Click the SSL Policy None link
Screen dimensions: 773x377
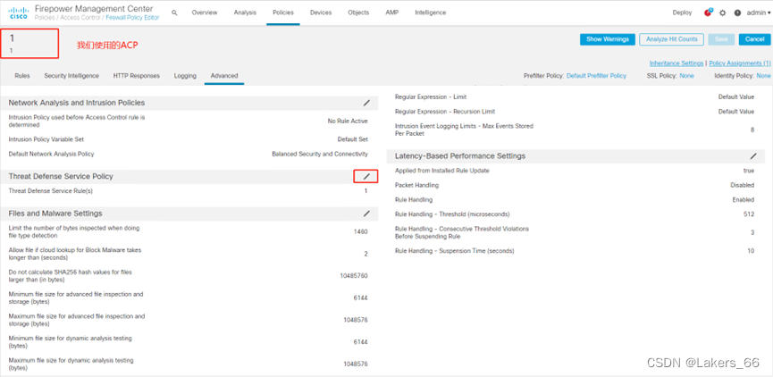[686, 76]
